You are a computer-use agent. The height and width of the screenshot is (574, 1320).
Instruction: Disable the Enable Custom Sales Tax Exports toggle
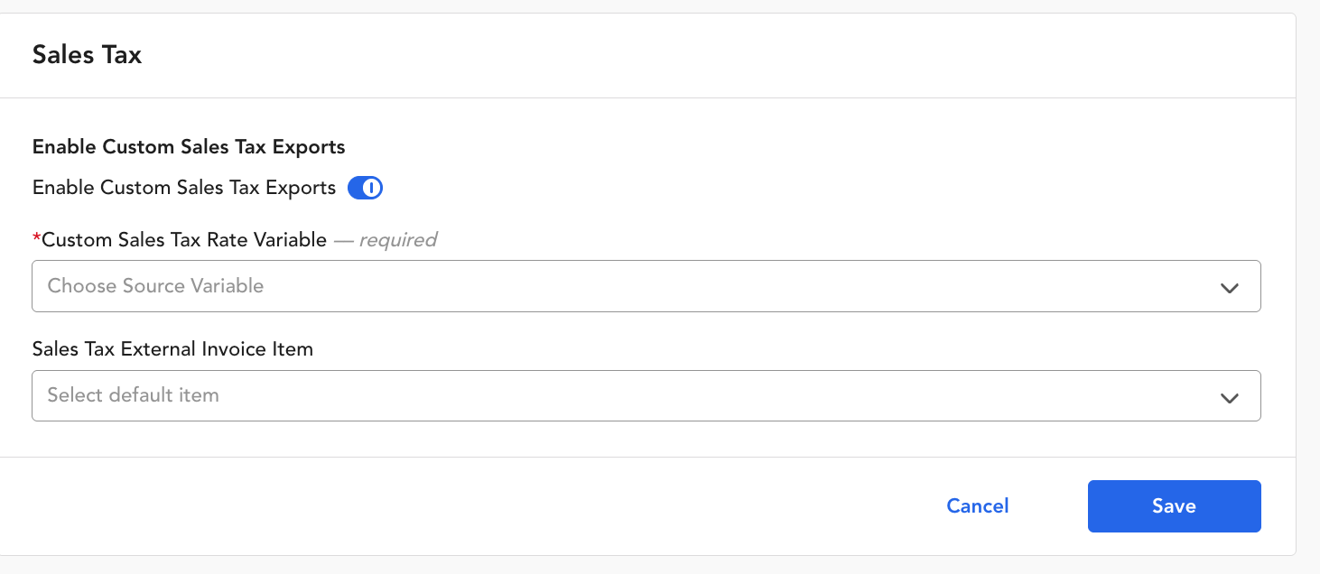[365, 188]
